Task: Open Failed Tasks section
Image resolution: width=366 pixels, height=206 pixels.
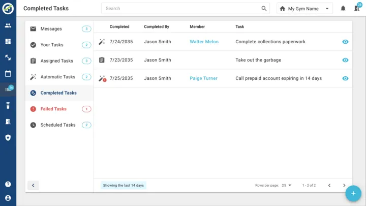Action: tap(59, 109)
